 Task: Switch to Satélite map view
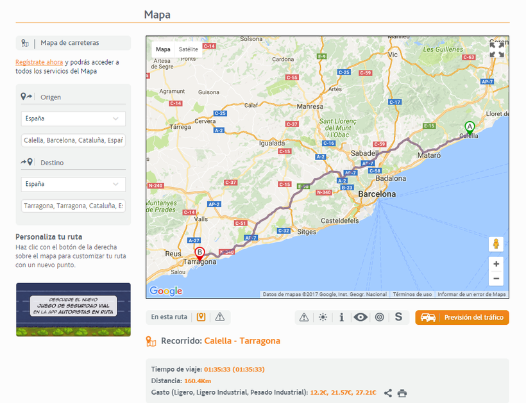tap(189, 49)
